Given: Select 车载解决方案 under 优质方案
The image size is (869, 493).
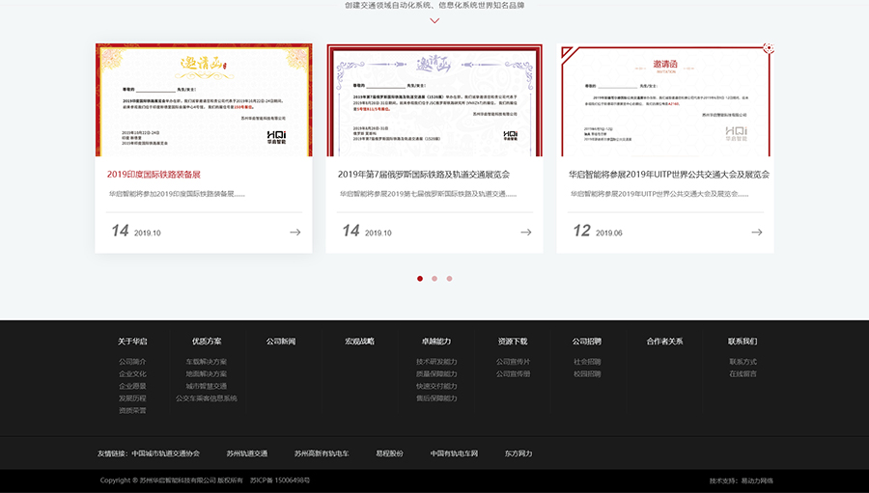Looking at the screenshot, I should click(x=207, y=362).
